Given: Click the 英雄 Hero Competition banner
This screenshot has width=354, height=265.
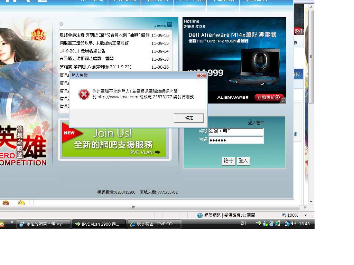Looking at the screenshot, I should 23,146.
